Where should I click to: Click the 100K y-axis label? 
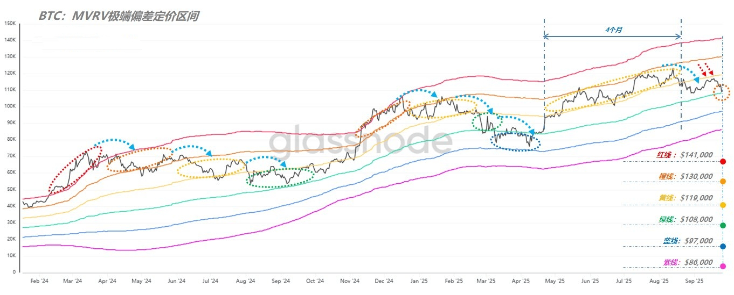pos(9,106)
